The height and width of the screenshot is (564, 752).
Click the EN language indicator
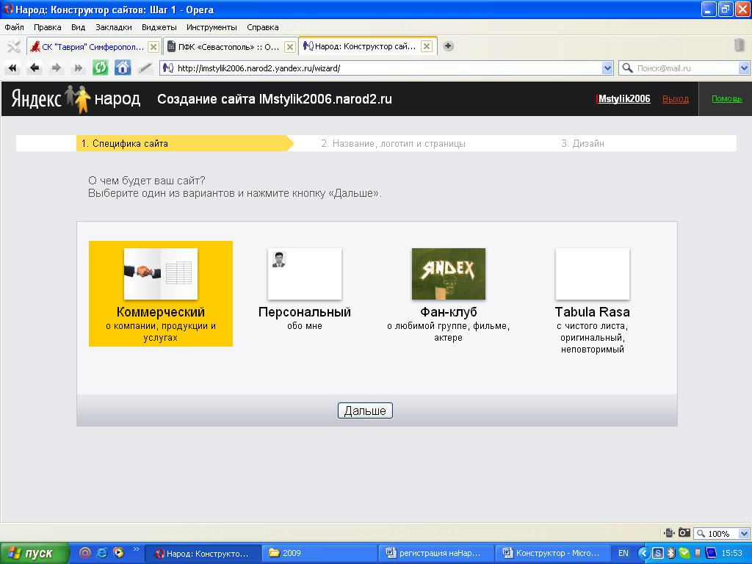tap(623, 553)
